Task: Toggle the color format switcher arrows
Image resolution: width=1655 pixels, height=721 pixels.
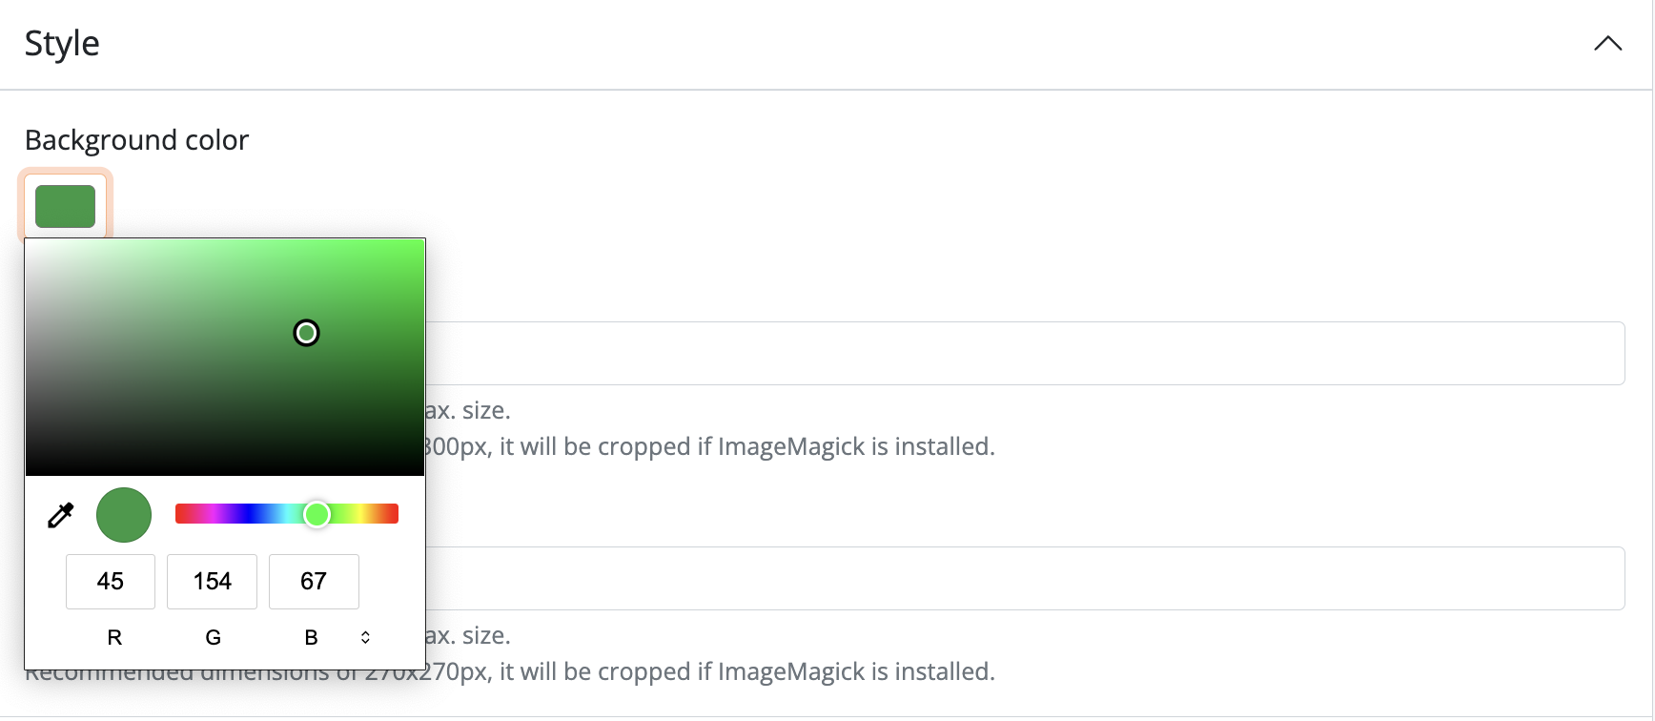Action: 365,637
